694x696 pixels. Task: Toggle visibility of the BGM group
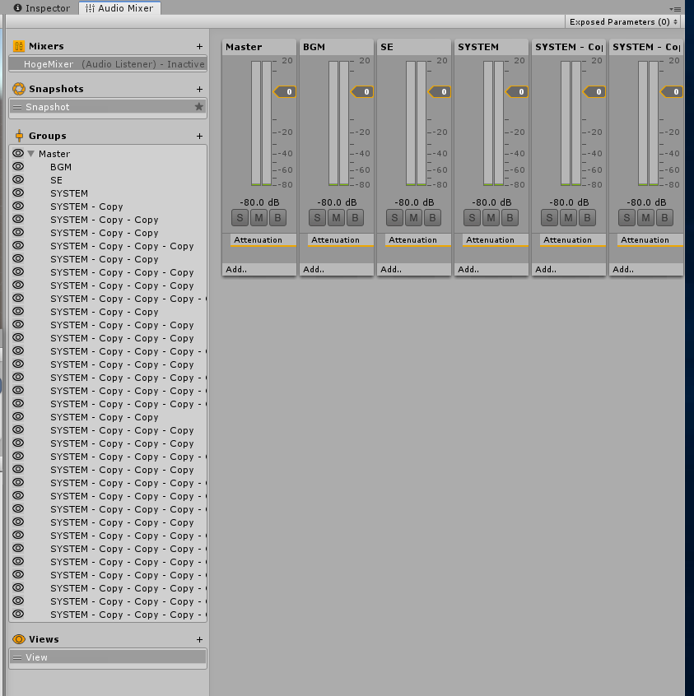(18, 166)
